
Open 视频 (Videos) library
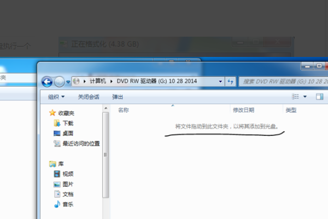pos(68,174)
